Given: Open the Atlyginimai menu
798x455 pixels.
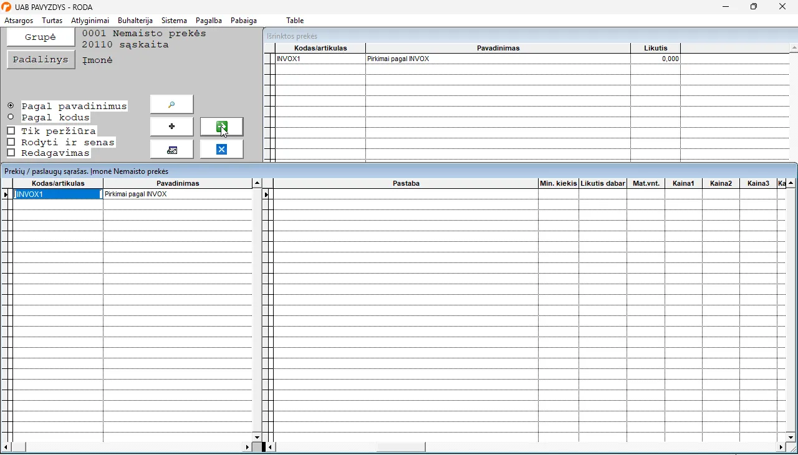Looking at the screenshot, I should [x=90, y=21].
